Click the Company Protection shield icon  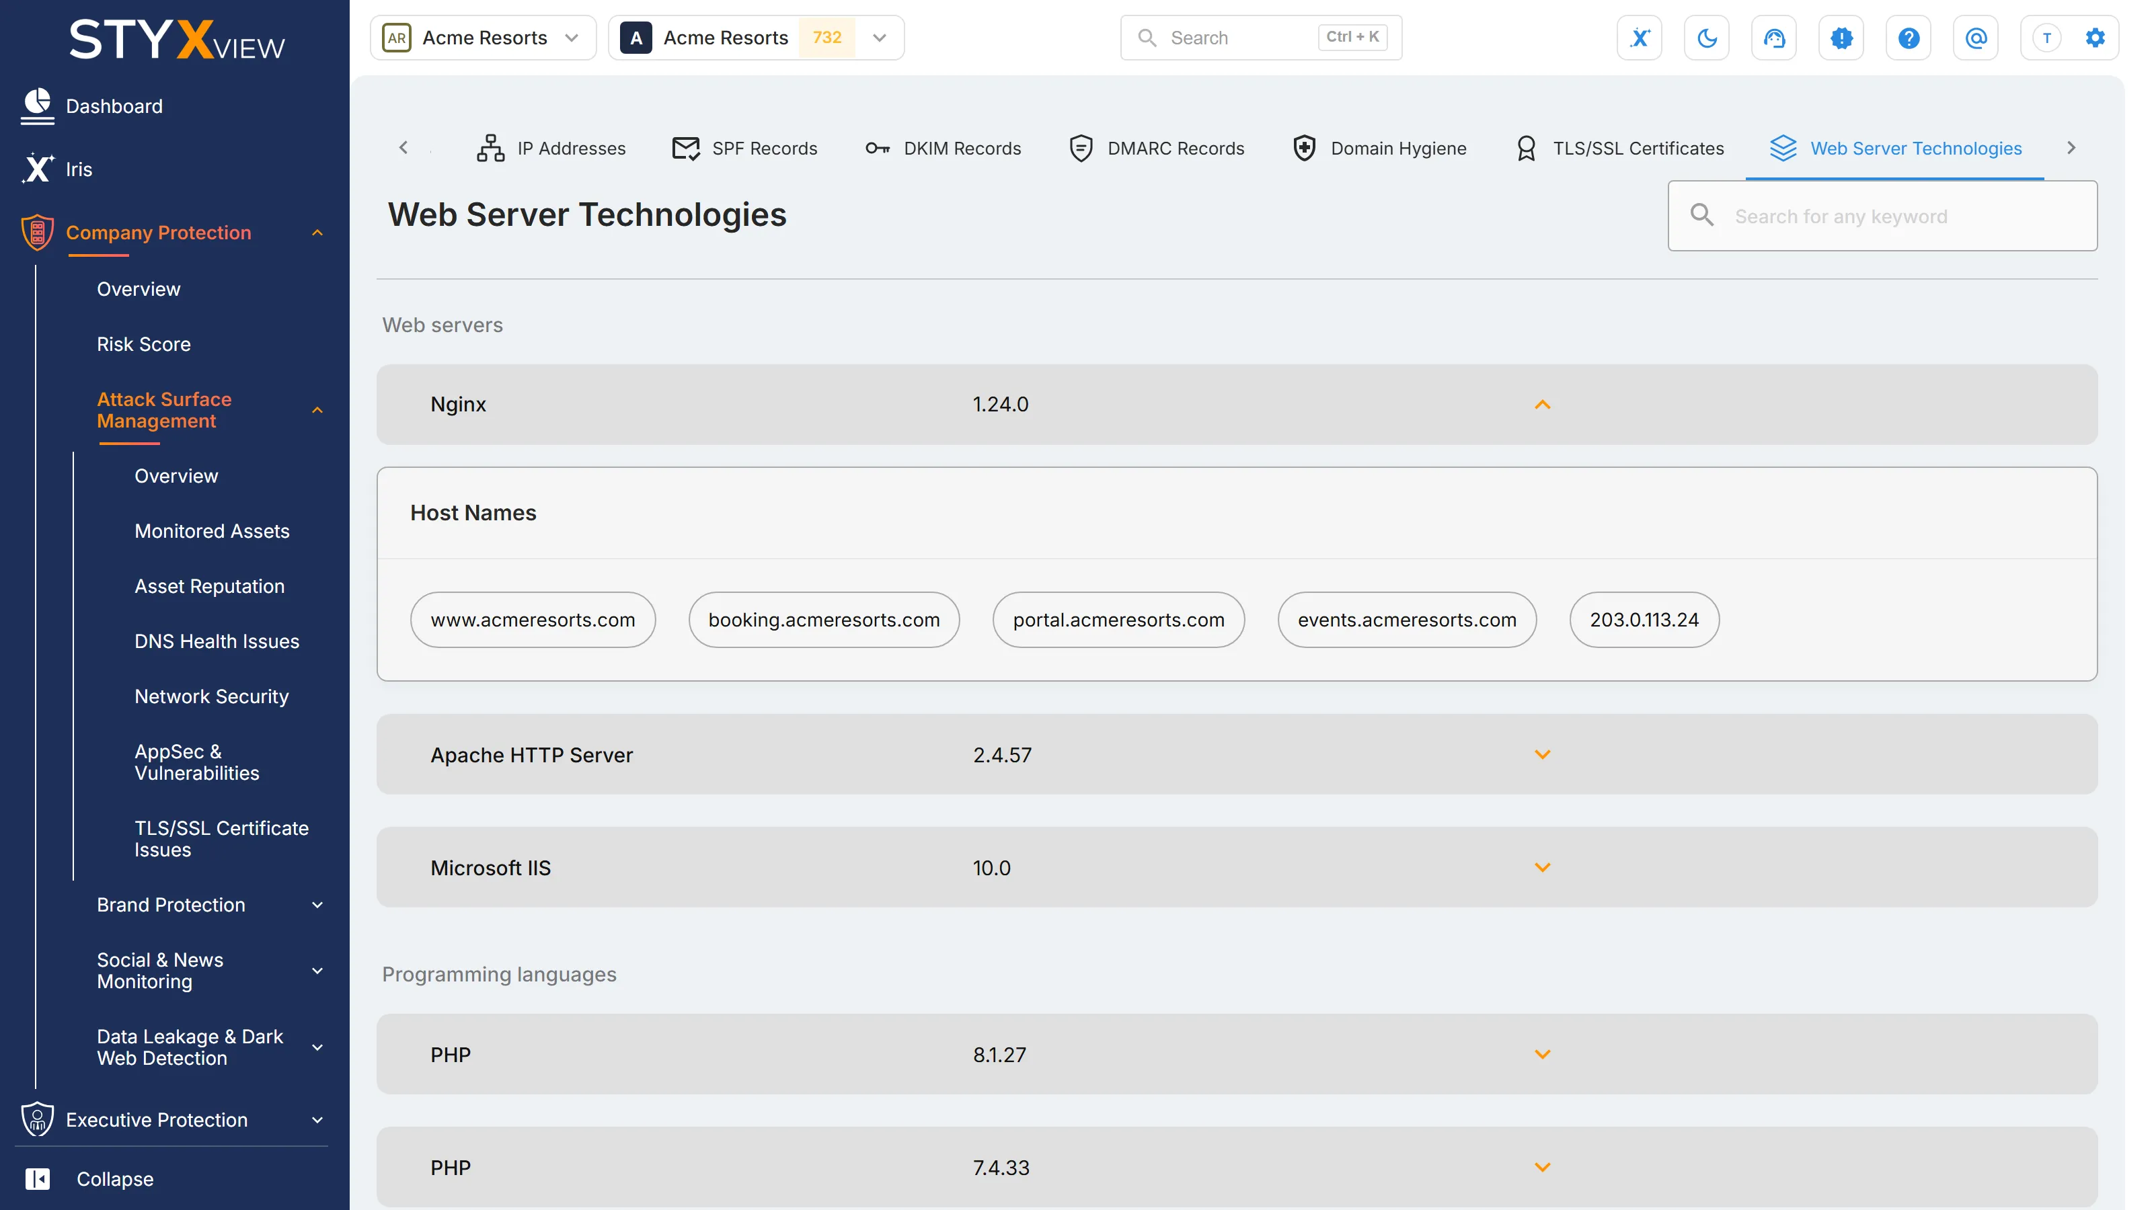click(x=37, y=232)
